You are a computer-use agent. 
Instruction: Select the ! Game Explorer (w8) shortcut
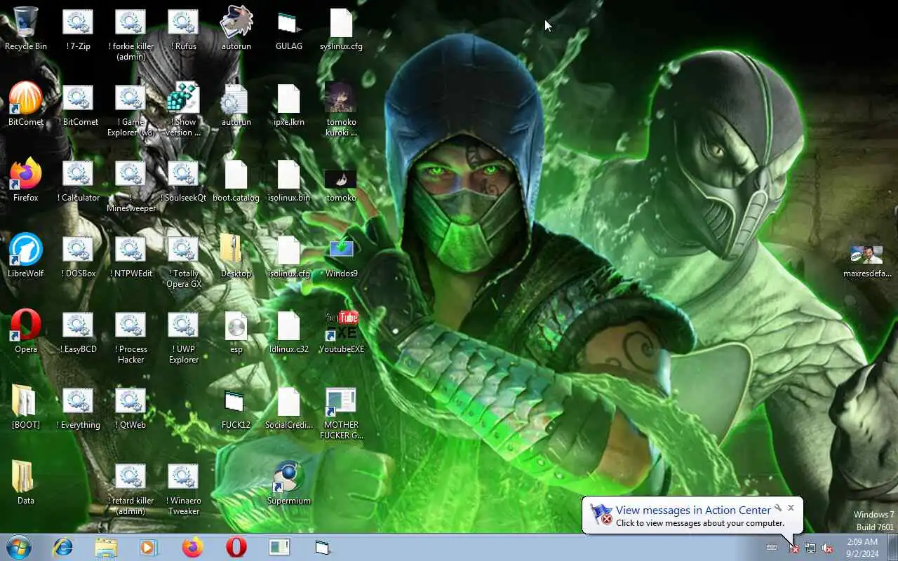click(131, 109)
